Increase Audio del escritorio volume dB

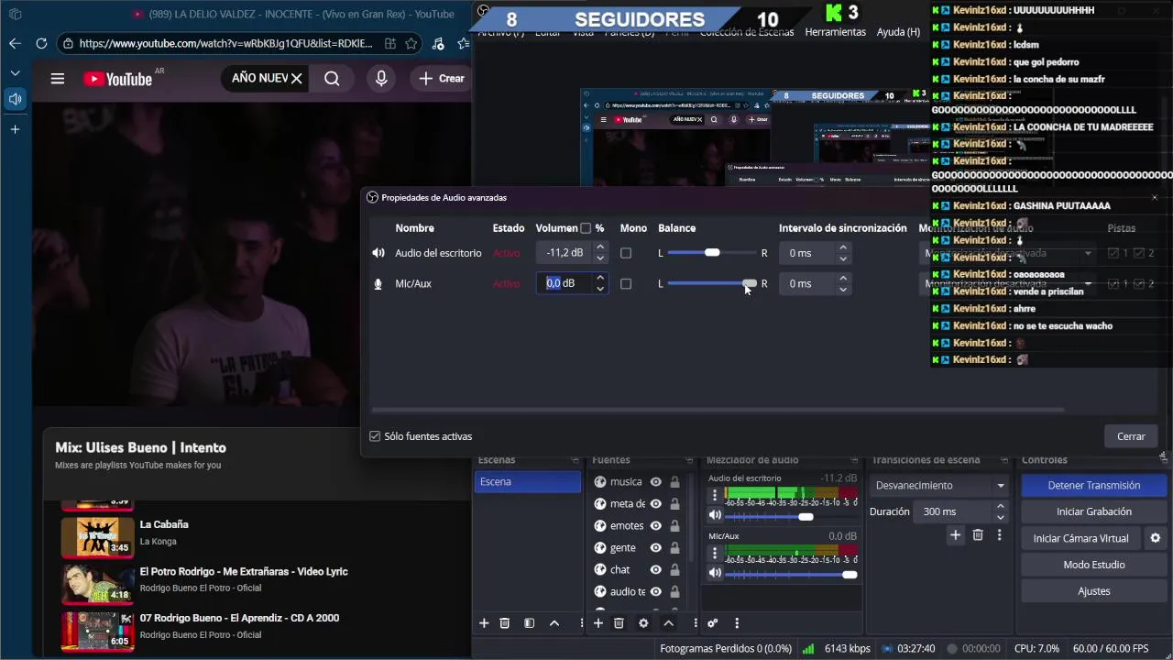[600, 247]
